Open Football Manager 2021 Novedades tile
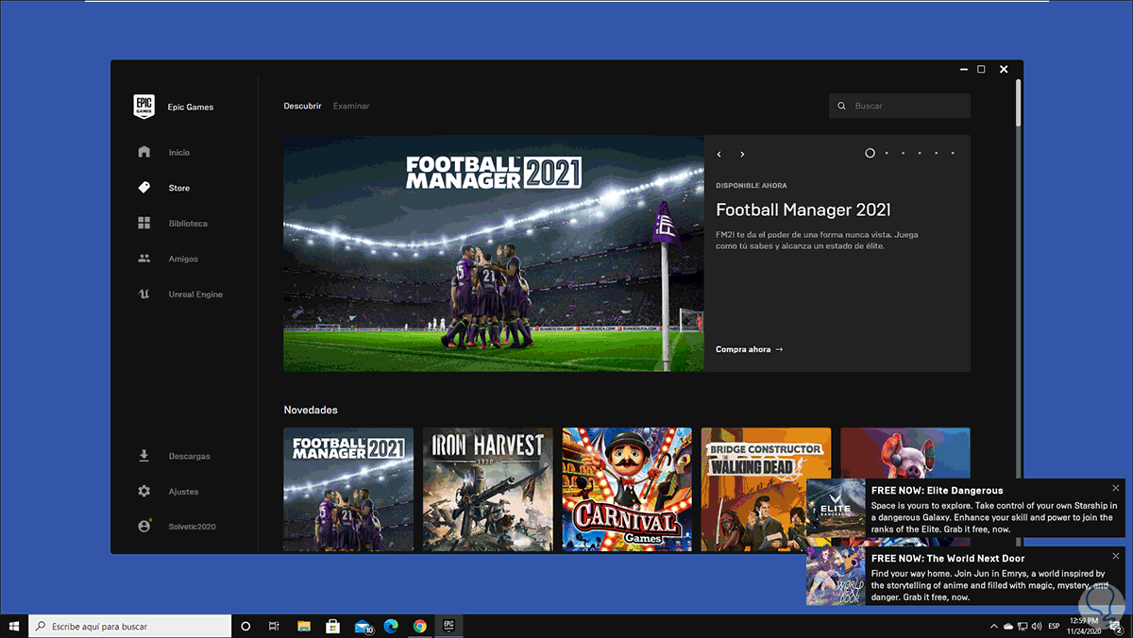The height and width of the screenshot is (638, 1133). [x=348, y=489]
